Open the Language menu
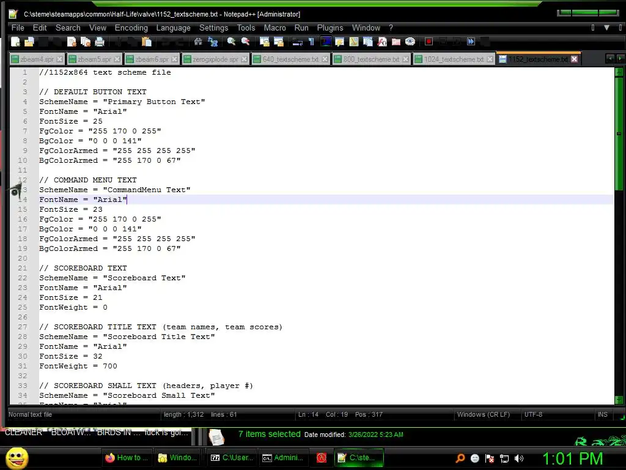 point(173,28)
